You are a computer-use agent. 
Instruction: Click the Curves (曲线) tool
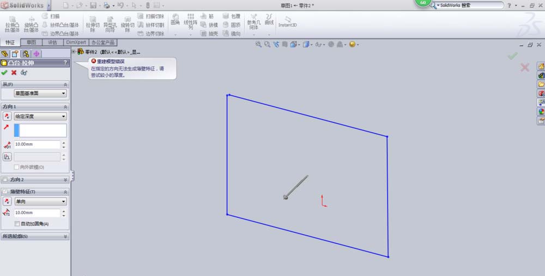[269, 20]
